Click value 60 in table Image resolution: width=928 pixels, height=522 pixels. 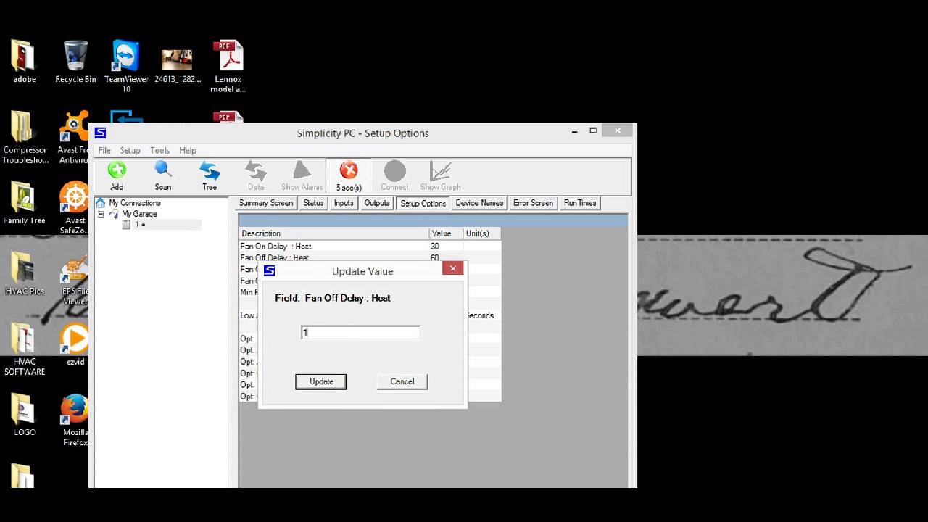point(435,258)
